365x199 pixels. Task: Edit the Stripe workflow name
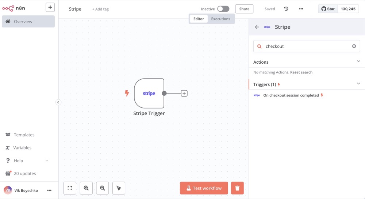[75, 9]
